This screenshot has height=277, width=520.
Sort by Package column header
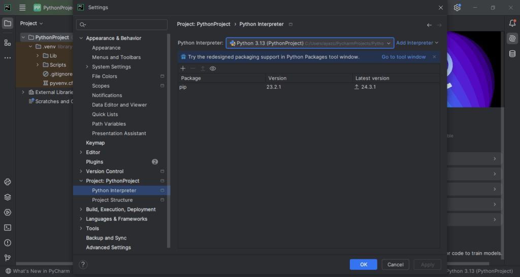point(221,78)
